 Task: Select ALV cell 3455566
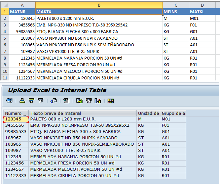[16, 125]
